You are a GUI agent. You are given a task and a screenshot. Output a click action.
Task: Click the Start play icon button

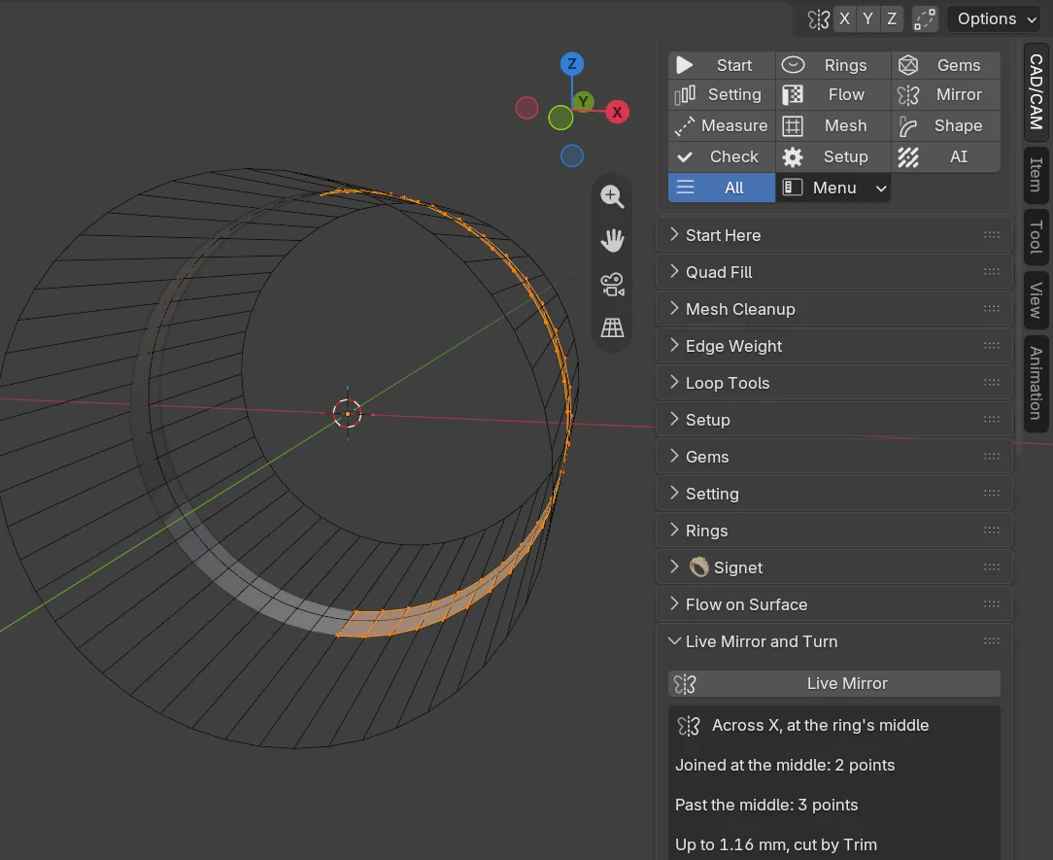click(722, 65)
